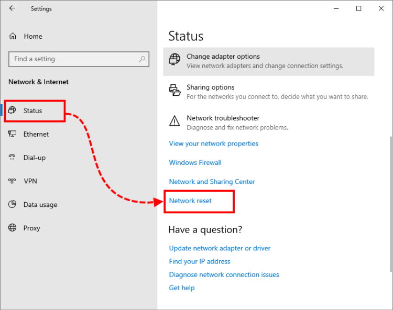
Task: Open the Proxy globe icon
Action: [x=13, y=228]
